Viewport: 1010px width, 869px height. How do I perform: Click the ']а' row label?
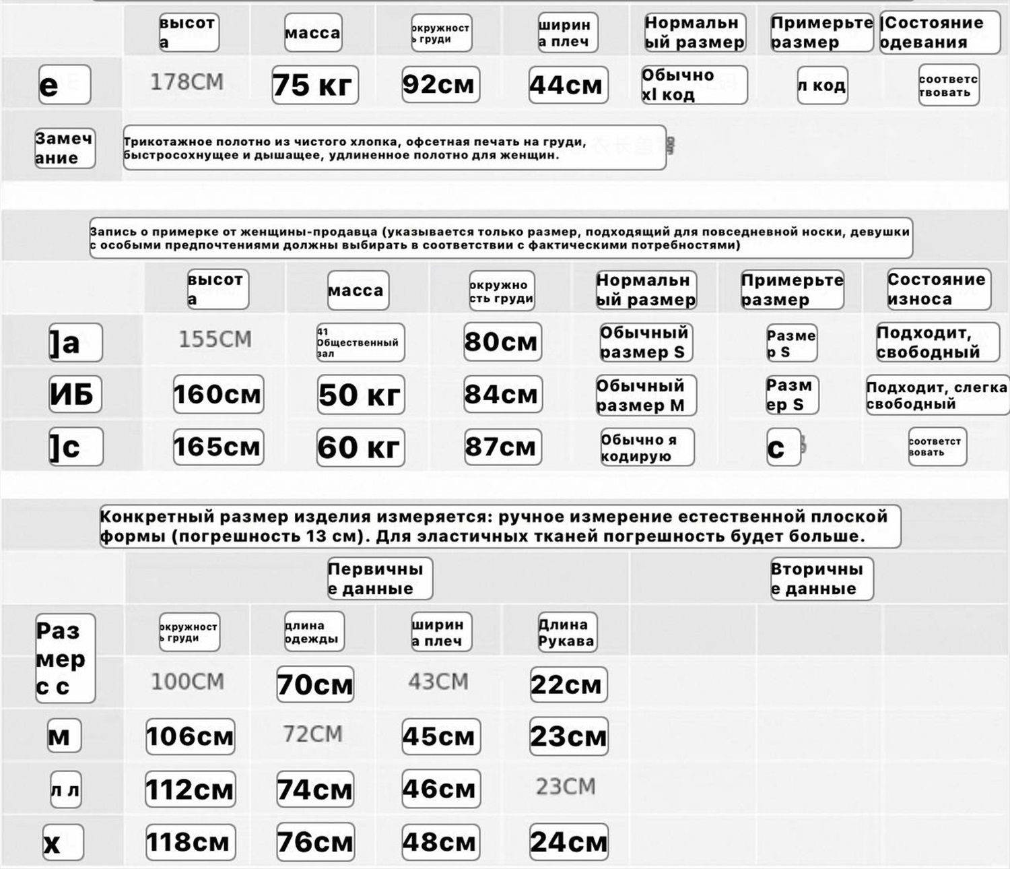click(75, 342)
